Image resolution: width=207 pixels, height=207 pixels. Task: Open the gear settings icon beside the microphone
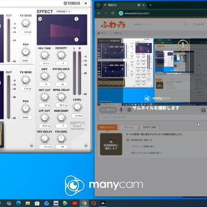[129, 110]
